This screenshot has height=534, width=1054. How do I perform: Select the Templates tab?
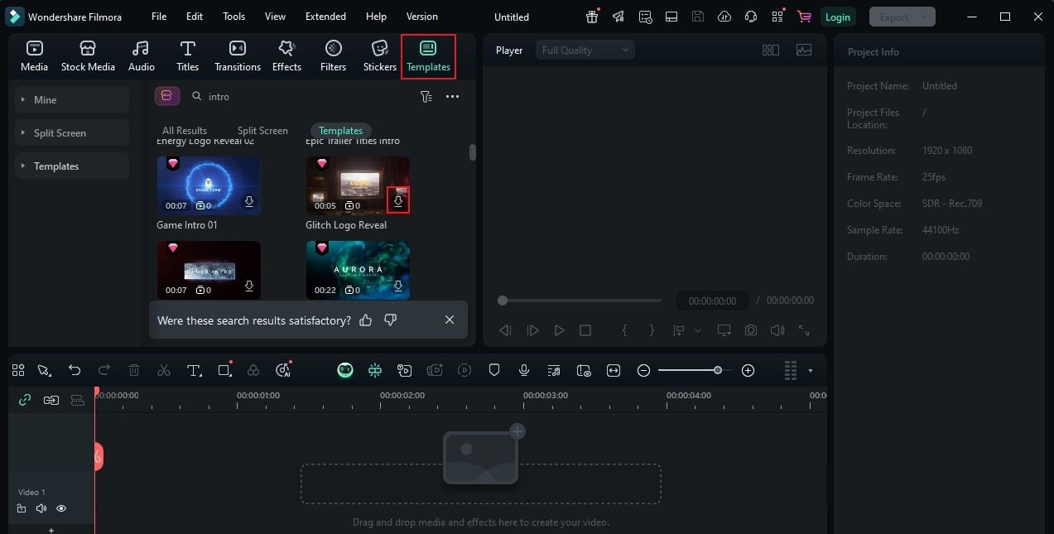click(x=428, y=56)
